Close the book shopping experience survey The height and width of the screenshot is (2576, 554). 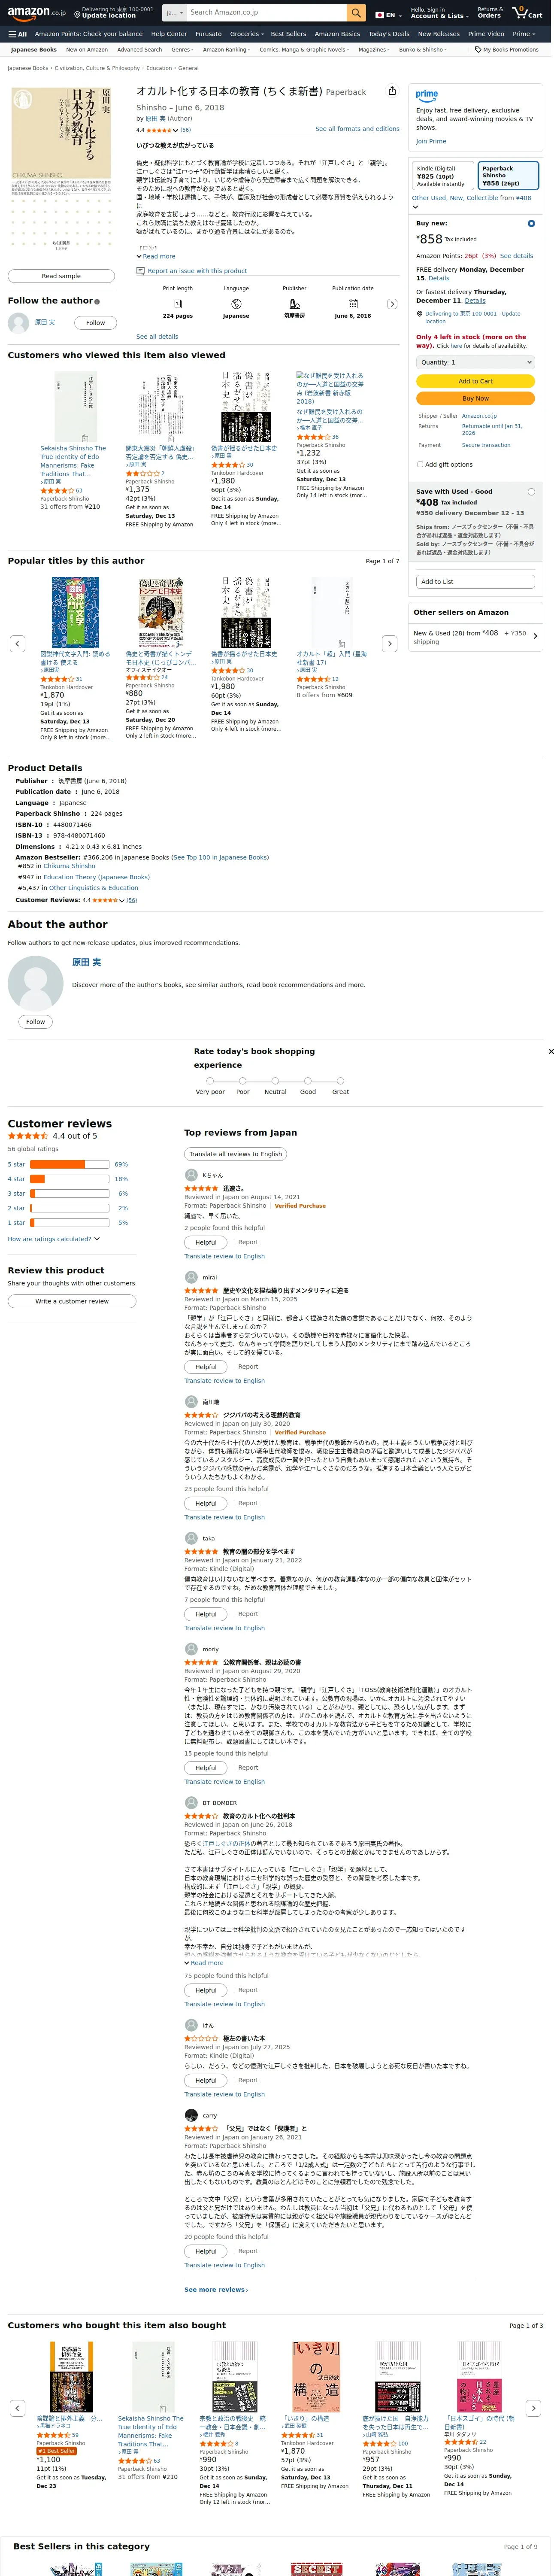(x=550, y=1051)
